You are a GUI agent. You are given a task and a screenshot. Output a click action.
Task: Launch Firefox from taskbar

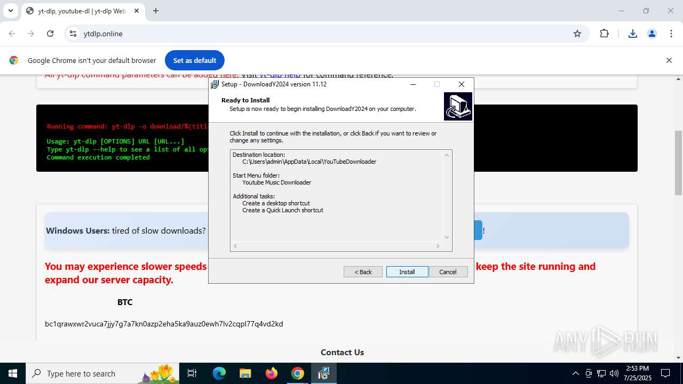[272, 373]
